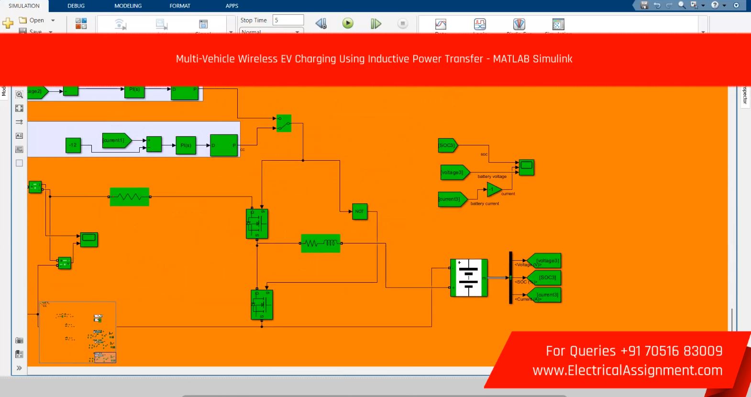Viewport: 751px width, 397px height.
Task: Open the Logic Analyzer icon
Action: pyautogui.click(x=480, y=24)
